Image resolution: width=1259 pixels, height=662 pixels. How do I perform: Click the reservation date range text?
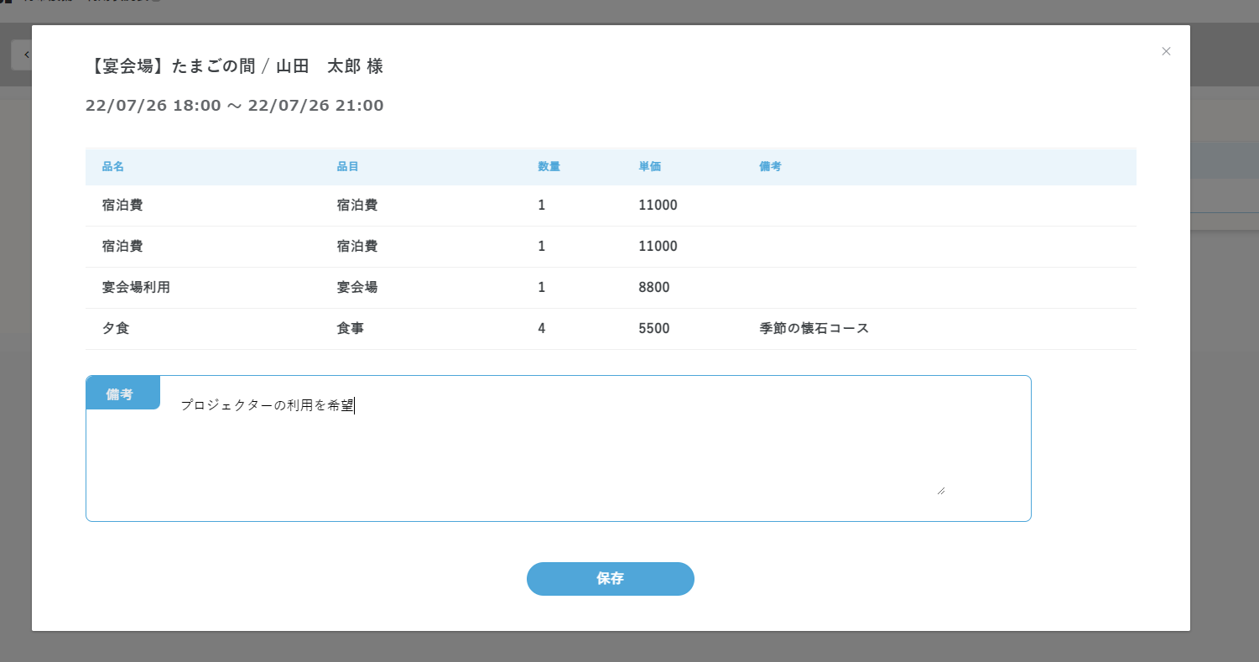(x=234, y=106)
